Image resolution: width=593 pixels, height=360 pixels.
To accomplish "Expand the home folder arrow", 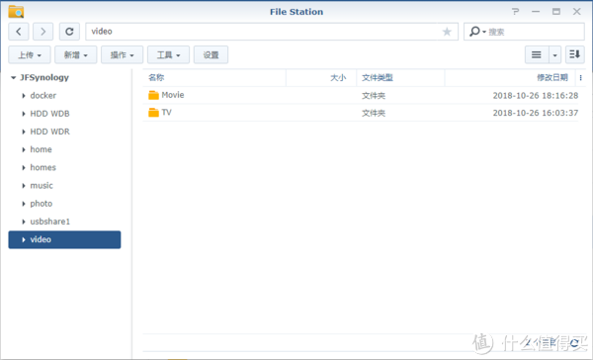I will point(24,149).
